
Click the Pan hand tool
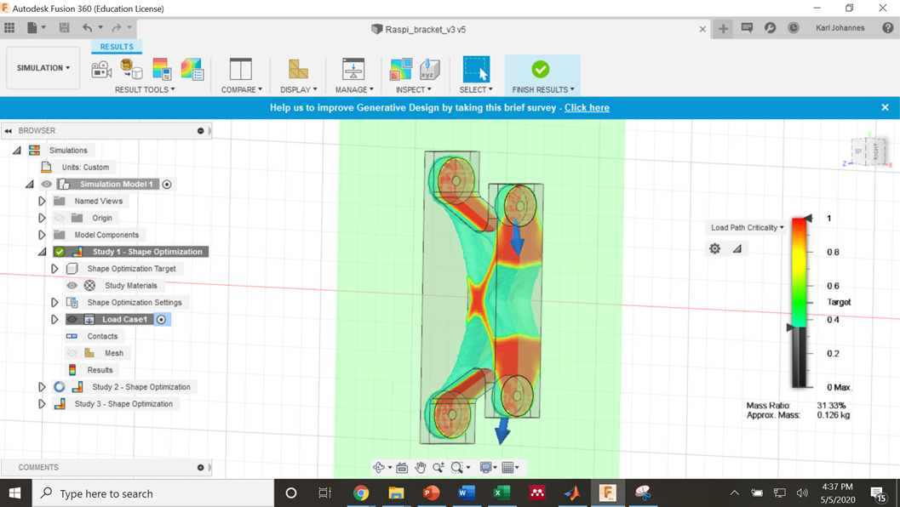point(421,467)
